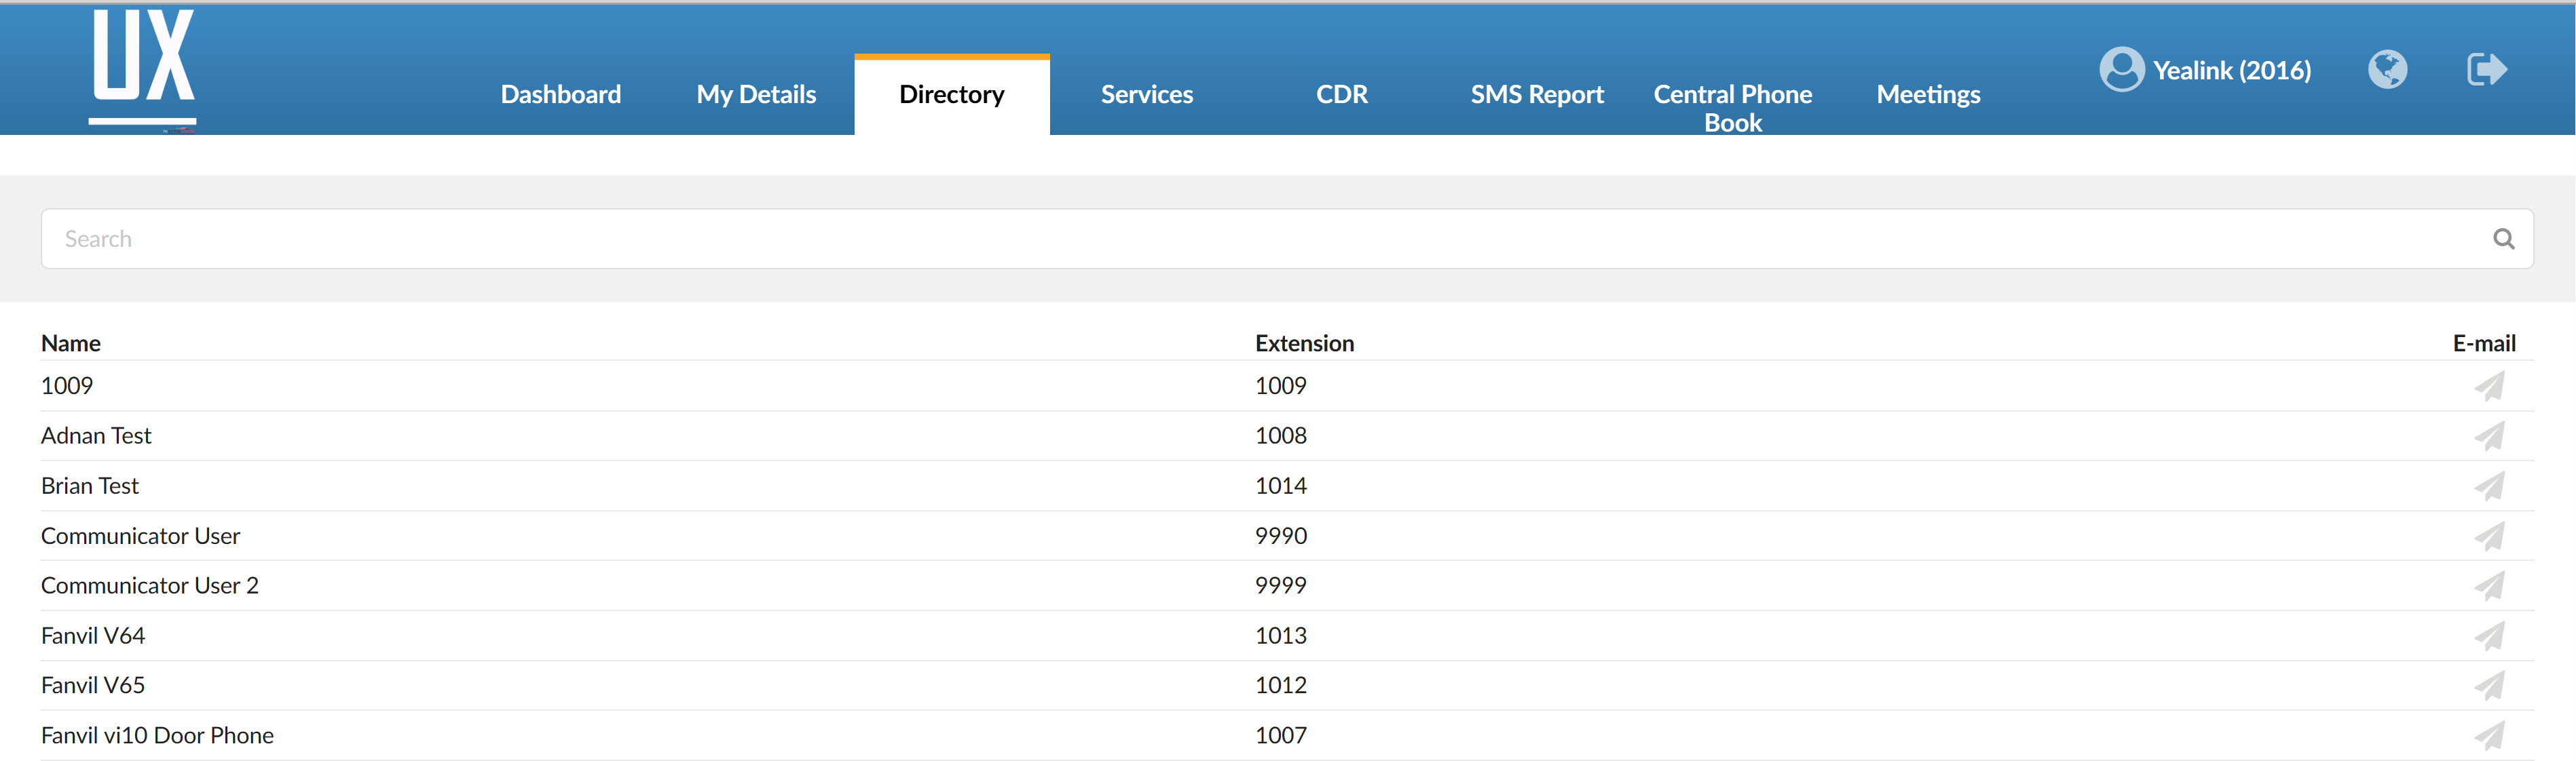
Task: Open the SMS Report tab
Action: [1537, 94]
